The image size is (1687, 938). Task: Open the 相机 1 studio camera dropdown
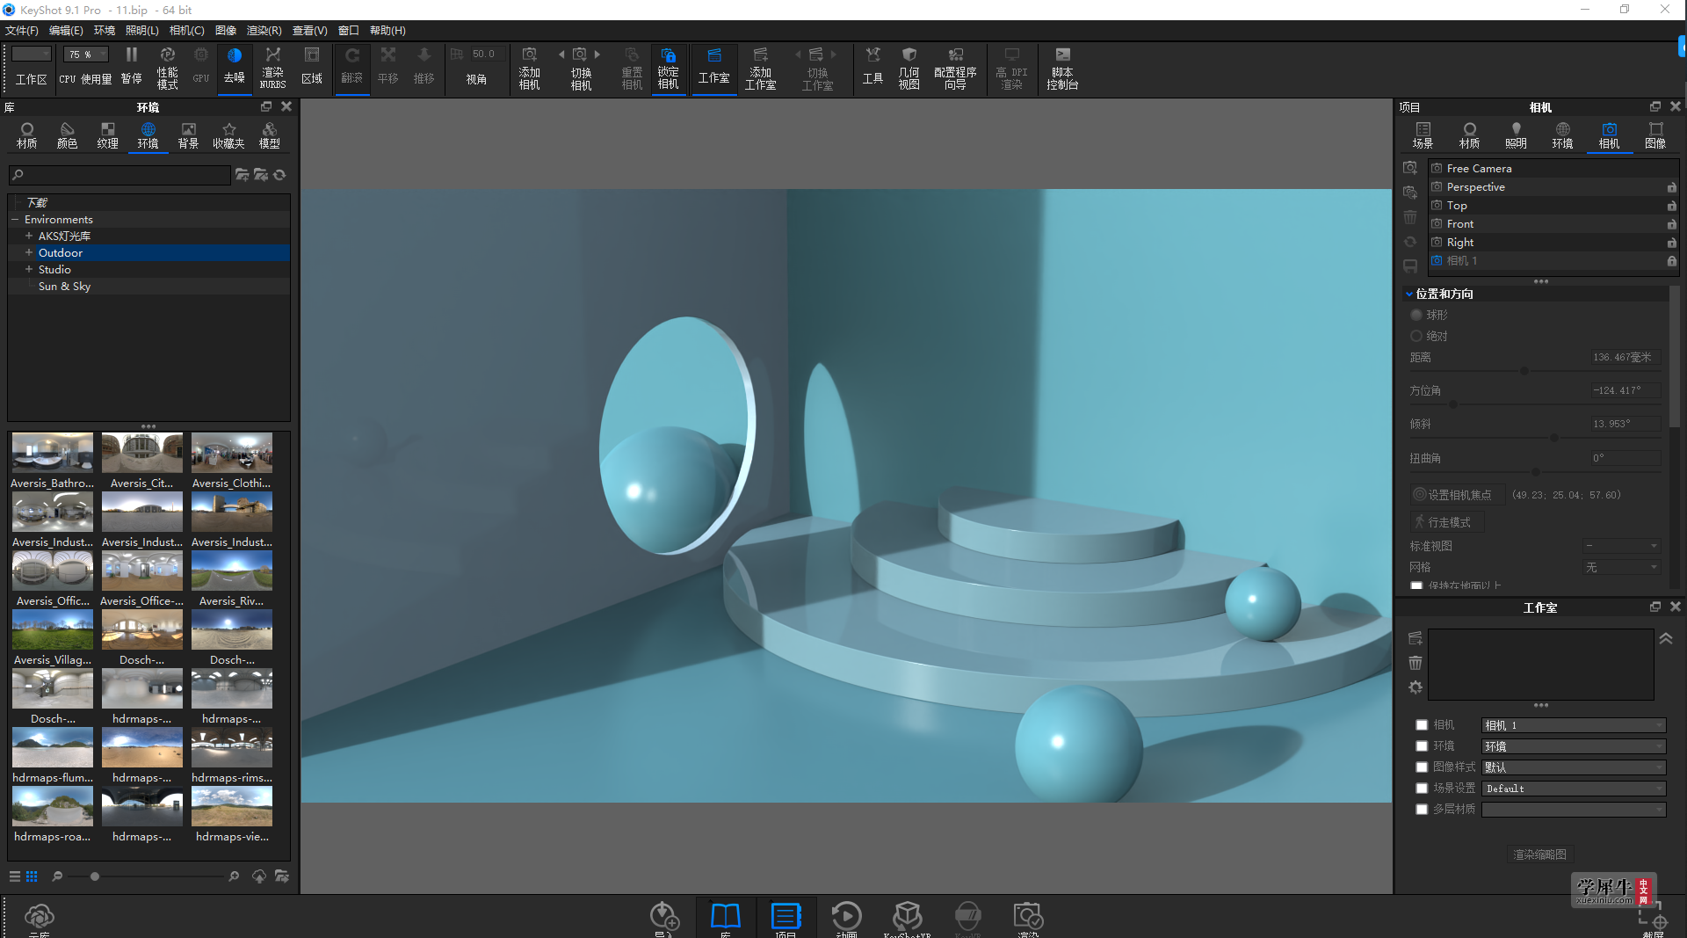[x=1573, y=725]
